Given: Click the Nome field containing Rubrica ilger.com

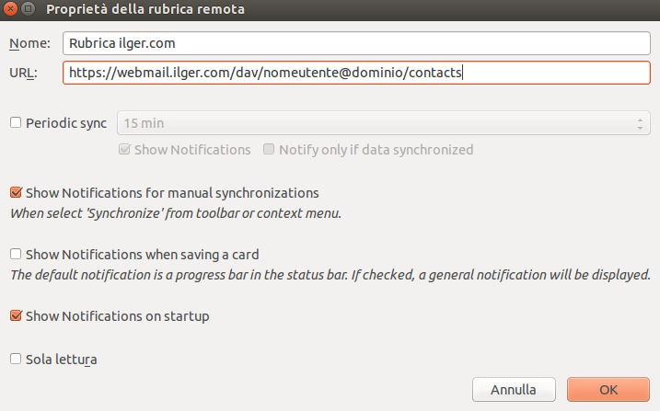Looking at the screenshot, I should click(x=356, y=43).
